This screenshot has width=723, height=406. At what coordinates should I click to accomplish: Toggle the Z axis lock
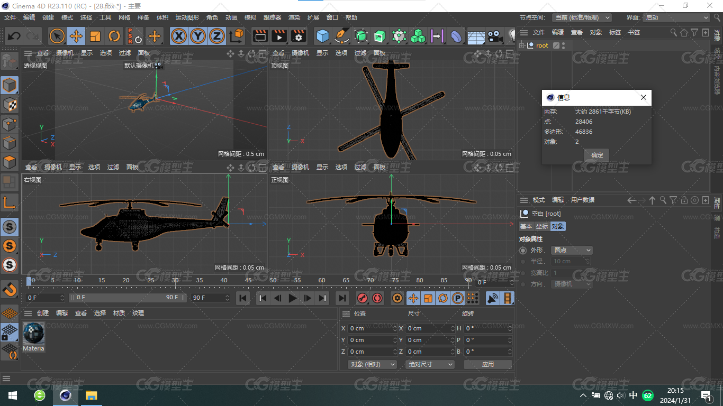[x=217, y=36]
